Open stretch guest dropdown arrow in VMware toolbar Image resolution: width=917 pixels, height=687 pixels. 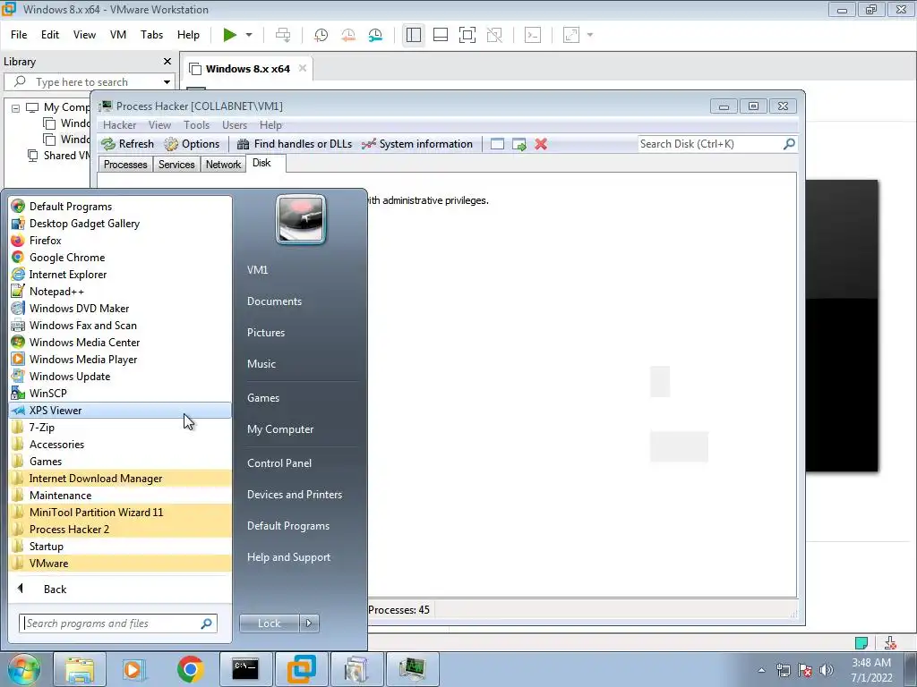[590, 35]
